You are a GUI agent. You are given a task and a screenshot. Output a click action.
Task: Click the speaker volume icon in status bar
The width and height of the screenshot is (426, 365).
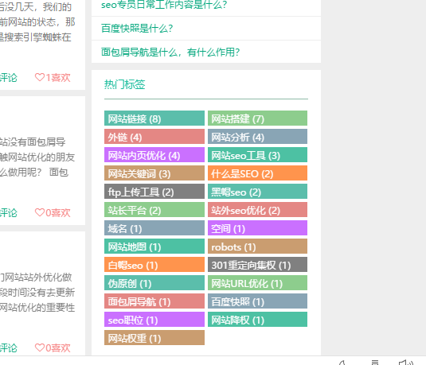[x=406, y=363]
